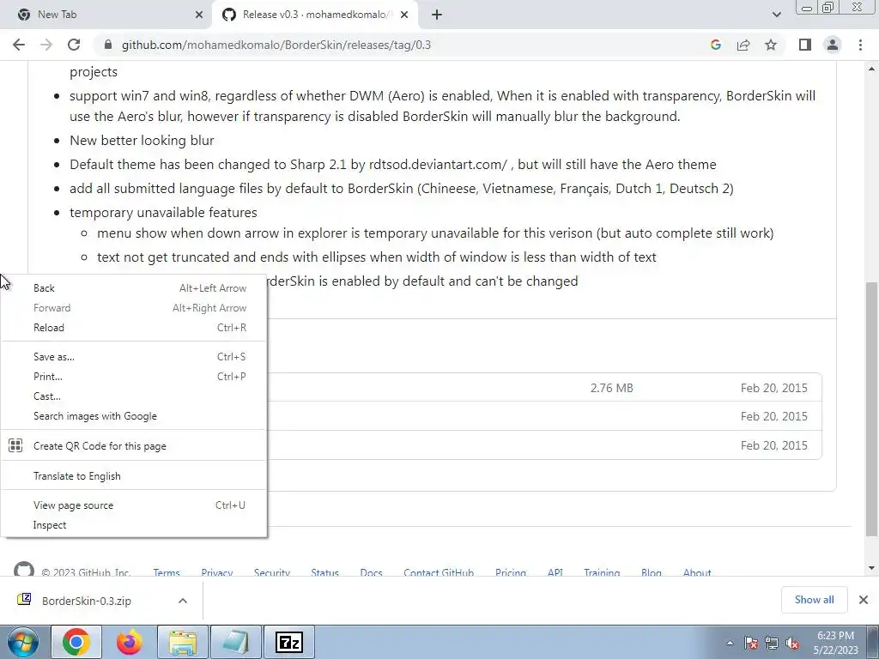Screen dimensions: 879x659
Task: Open the About footer link
Action: coord(697,572)
